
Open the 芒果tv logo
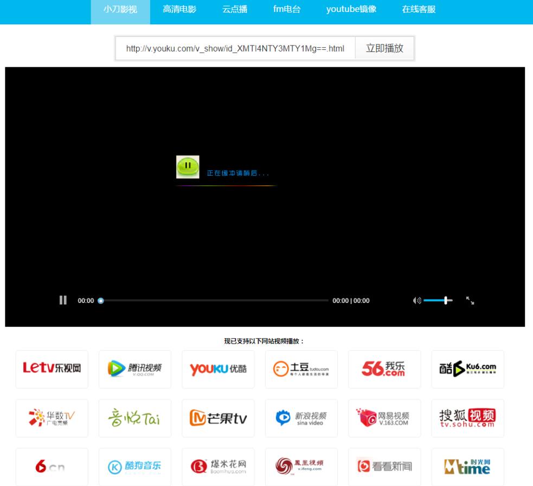(x=218, y=418)
